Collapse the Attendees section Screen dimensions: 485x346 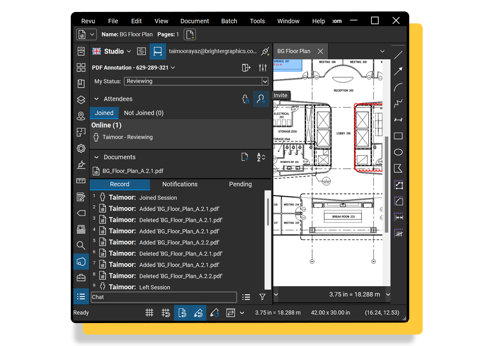[x=96, y=99]
